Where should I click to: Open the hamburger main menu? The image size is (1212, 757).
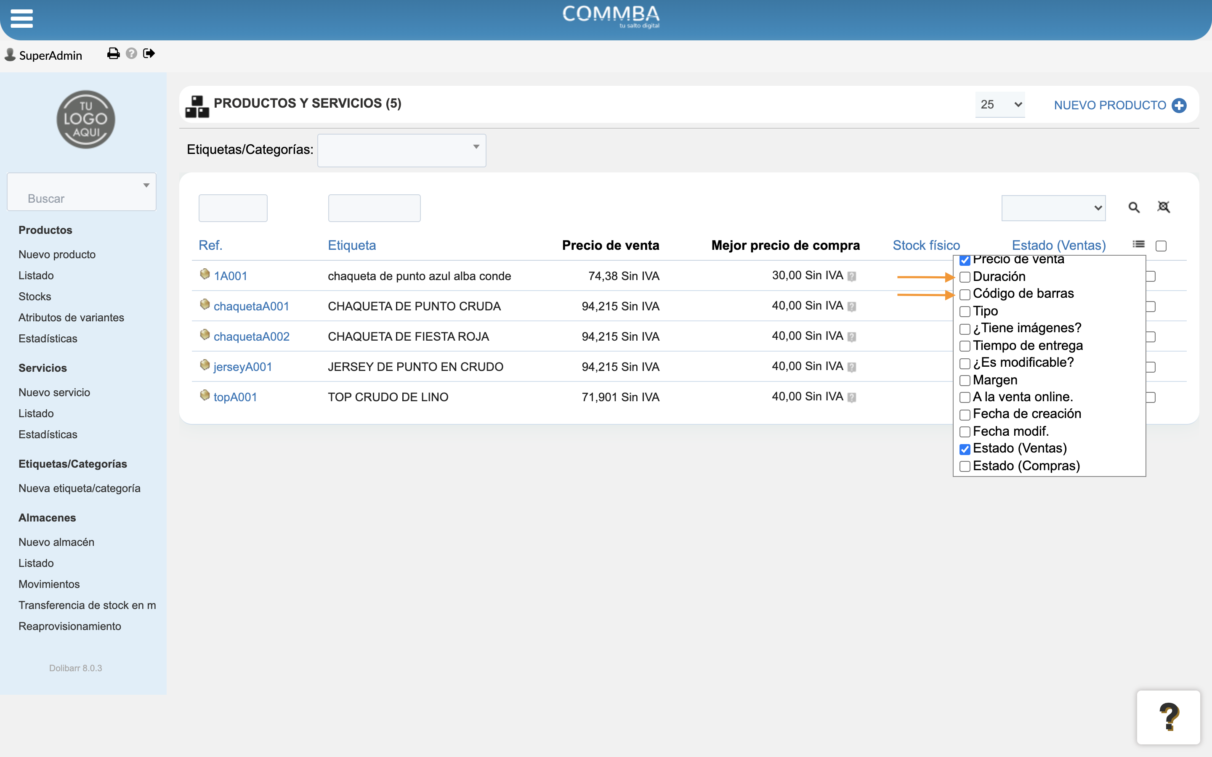point(21,18)
